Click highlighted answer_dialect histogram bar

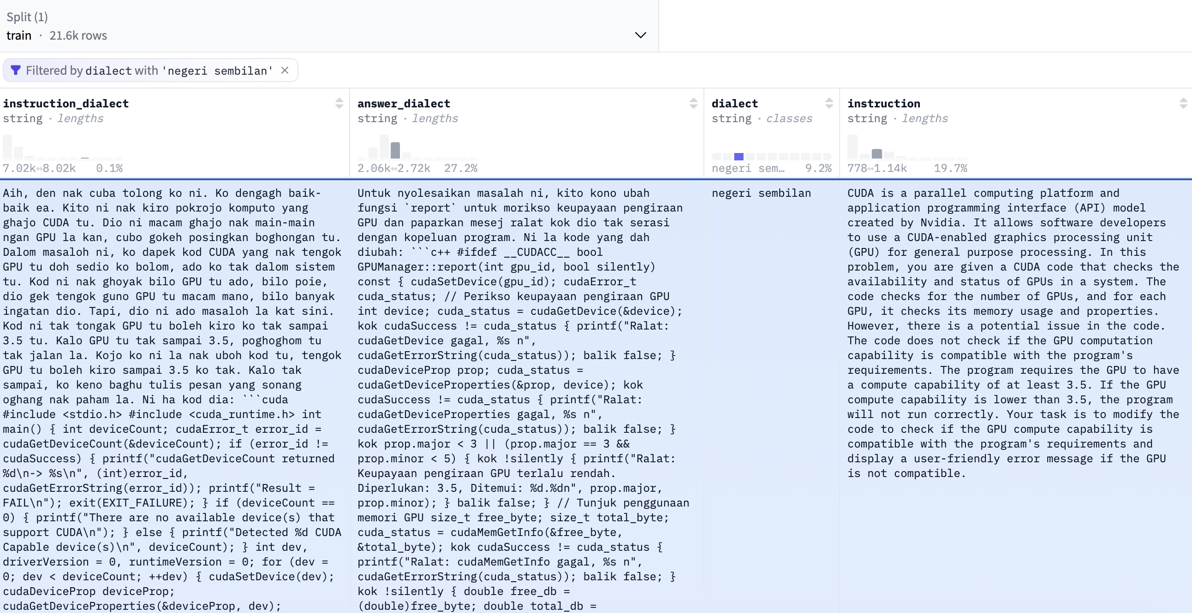(395, 150)
